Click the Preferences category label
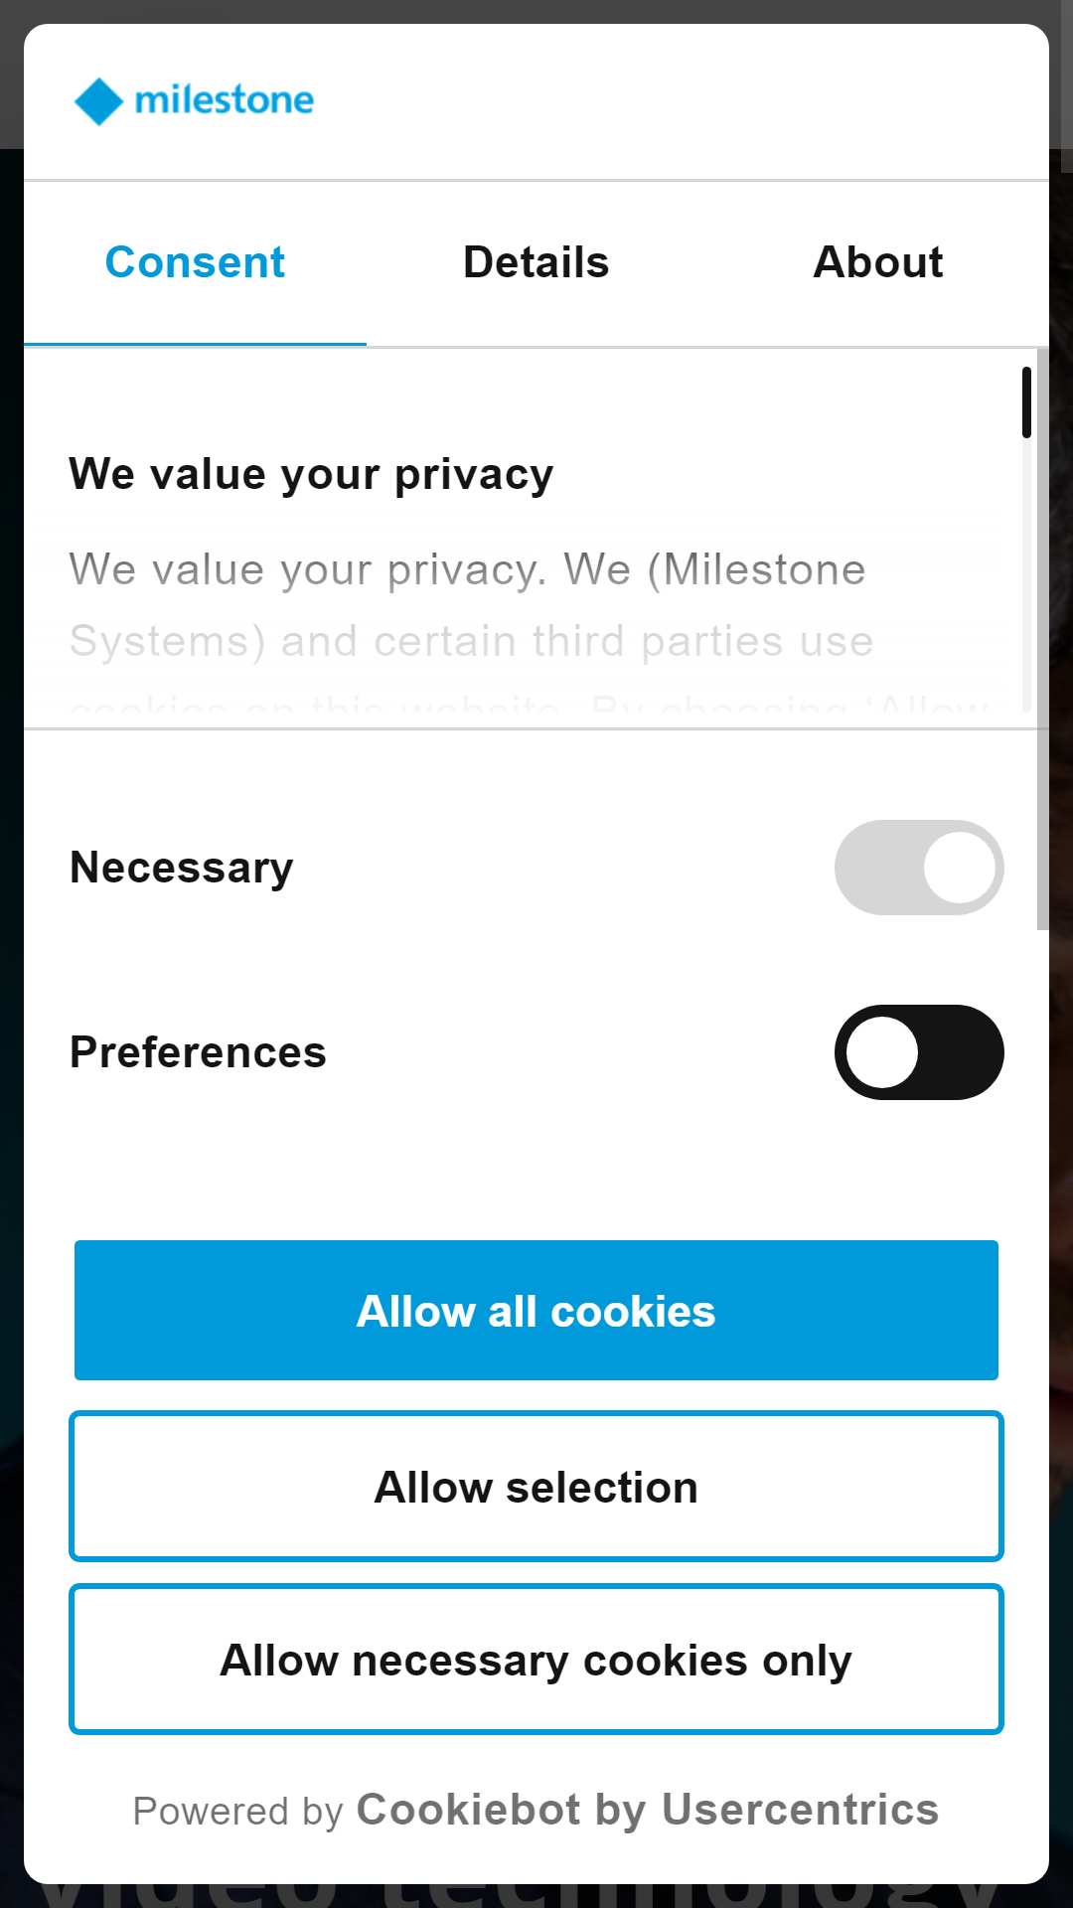The width and height of the screenshot is (1073, 1908). click(x=198, y=1052)
